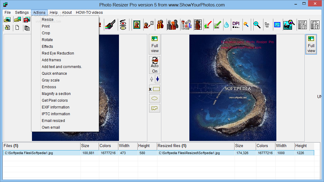Click the pixel color picker ship icon
Screen dimensions: 324x182
coord(289,25)
